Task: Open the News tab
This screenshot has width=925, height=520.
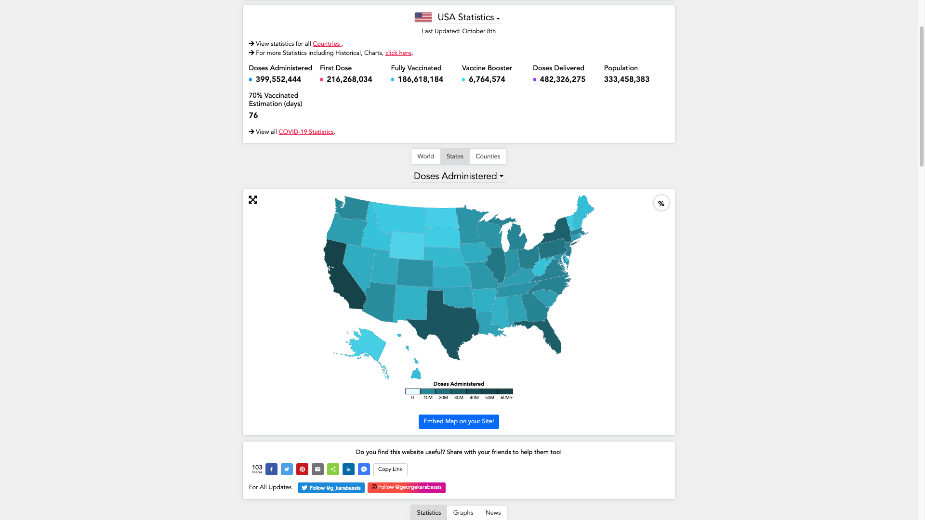Action: (493, 513)
